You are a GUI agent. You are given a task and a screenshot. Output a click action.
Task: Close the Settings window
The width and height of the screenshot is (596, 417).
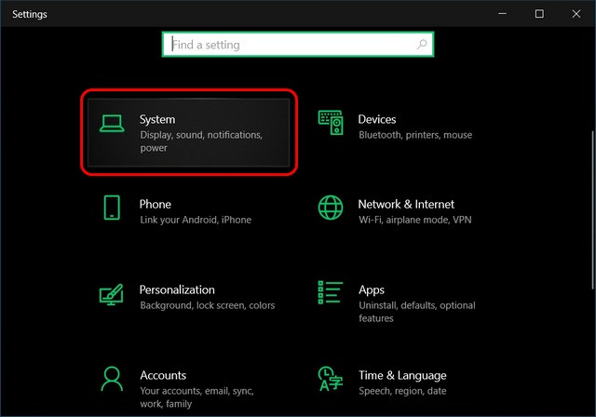pyautogui.click(x=576, y=14)
